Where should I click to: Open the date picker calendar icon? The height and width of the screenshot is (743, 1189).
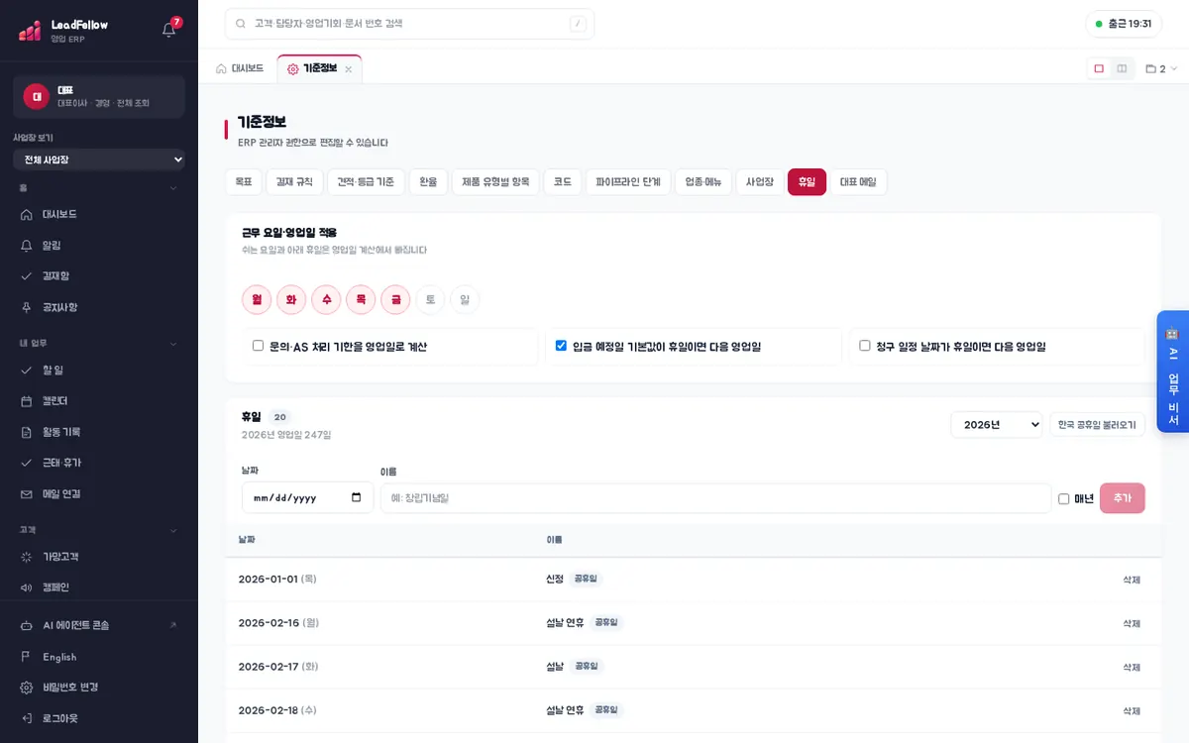[357, 497]
